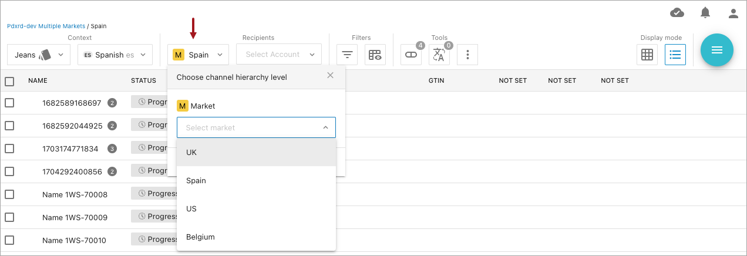Open the filter list icon
Screen dimensions: 747x256
coord(347,55)
